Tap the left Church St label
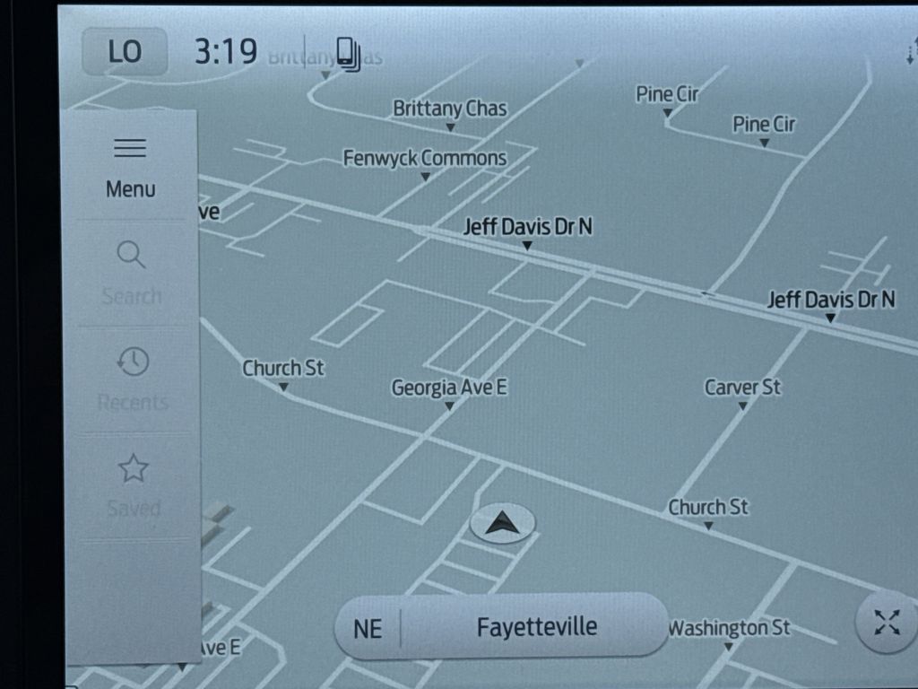The image size is (918, 689). coord(283,368)
